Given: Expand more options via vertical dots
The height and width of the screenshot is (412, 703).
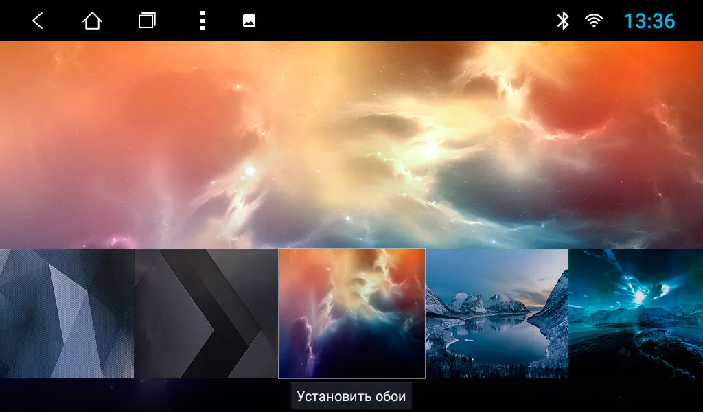Looking at the screenshot, I should pyautogui.click(x=202, y=21).
